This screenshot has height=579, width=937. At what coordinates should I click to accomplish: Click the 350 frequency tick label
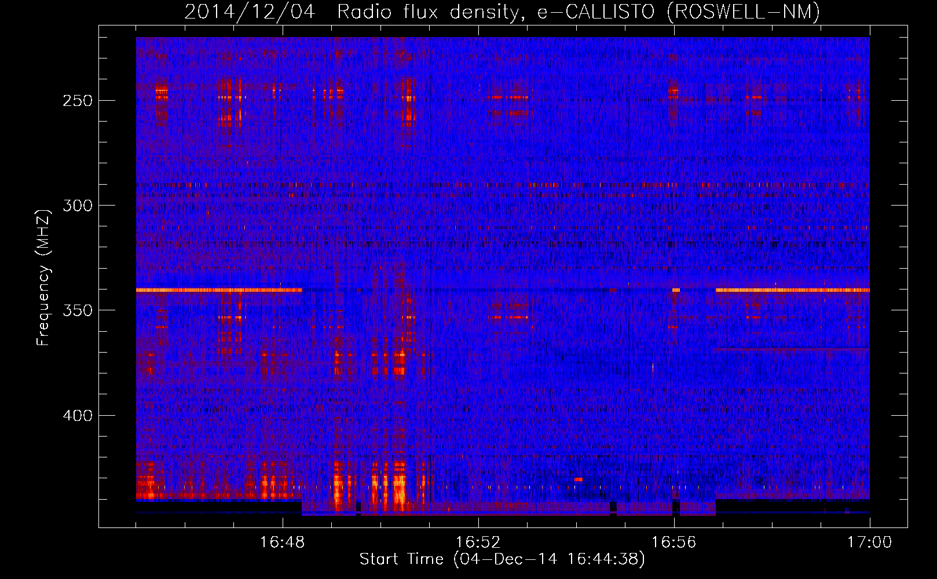point(78,310)
